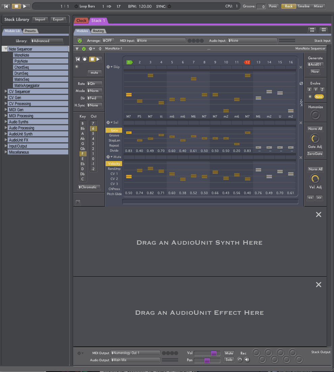Open the Rate Qtr dropdown
The height and width of the screenshot is (372, 334).
pos(94,84)
